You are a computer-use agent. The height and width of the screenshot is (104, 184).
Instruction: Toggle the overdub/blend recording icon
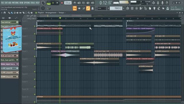click(88, 3)
